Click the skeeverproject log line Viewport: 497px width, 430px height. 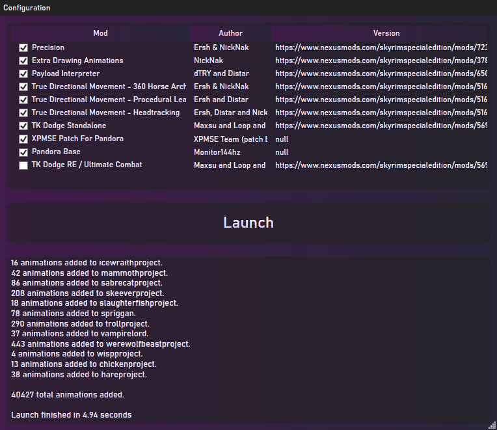(x=87, y=293)
